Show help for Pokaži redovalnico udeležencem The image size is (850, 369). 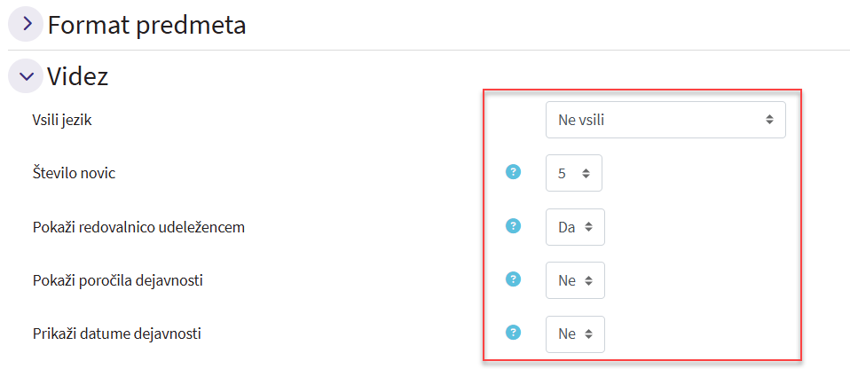(x=513, y=226)
